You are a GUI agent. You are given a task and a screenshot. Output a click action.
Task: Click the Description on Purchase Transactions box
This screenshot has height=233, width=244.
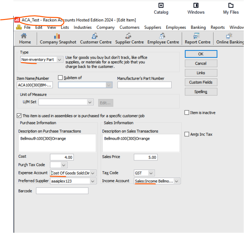pos(57,143)
